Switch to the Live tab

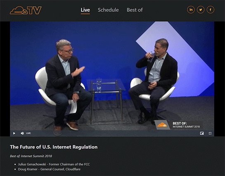click(85, 10)
